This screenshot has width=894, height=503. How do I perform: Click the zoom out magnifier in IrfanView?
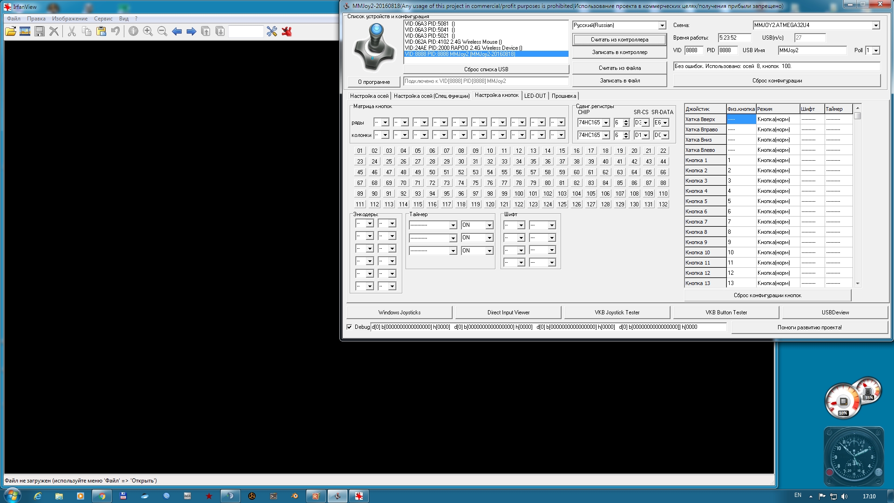click(163, 31)
